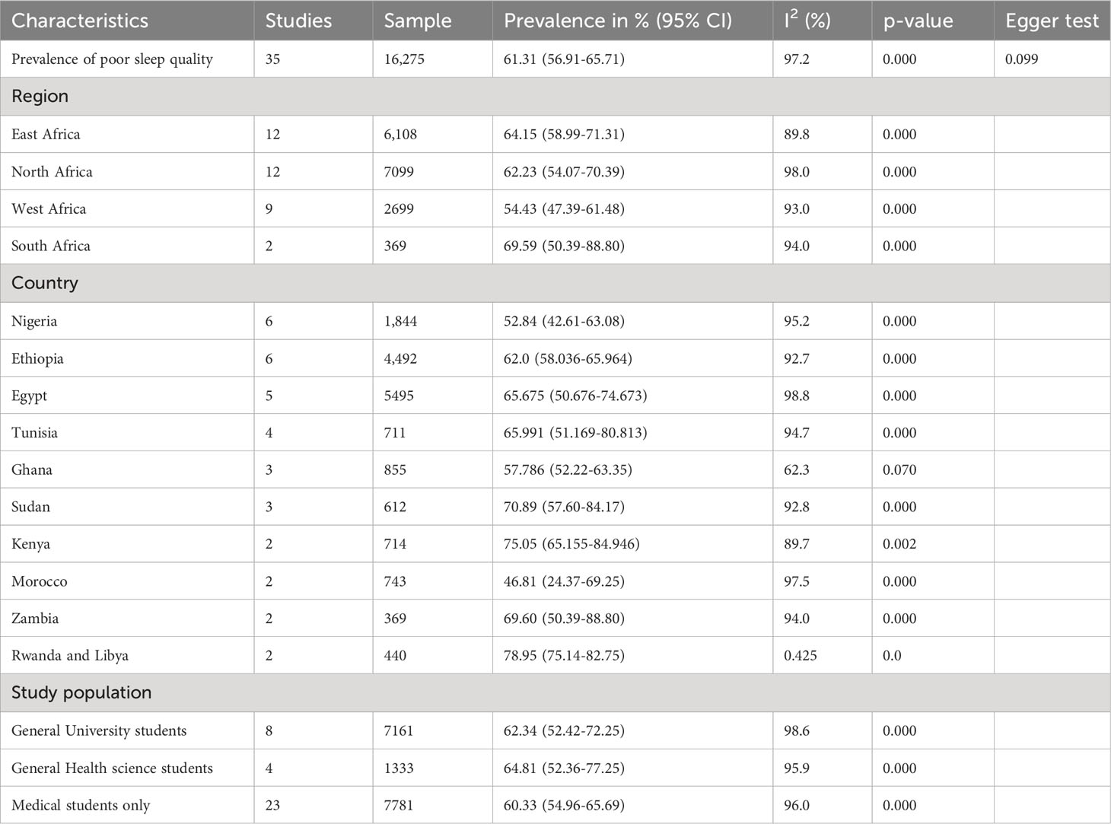Click I² value 98.6

point(797,731)
